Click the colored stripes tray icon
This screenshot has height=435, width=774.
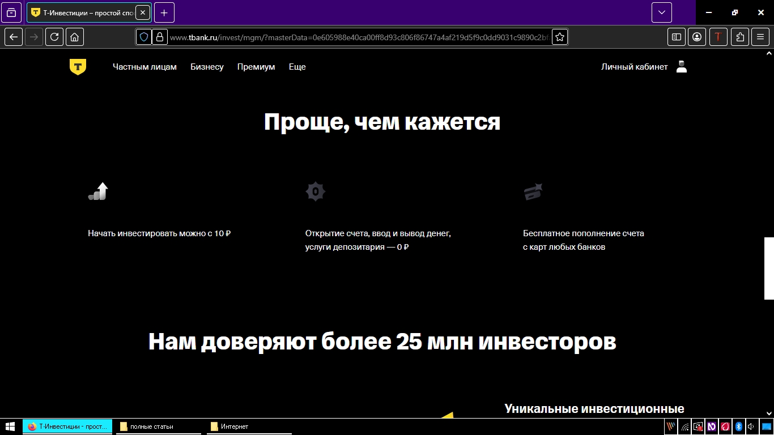tap(671, 427)
